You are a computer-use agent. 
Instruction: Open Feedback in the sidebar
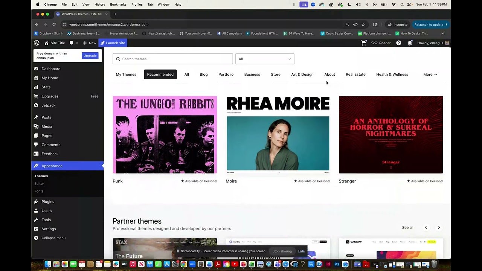click(x=50, y=154)
